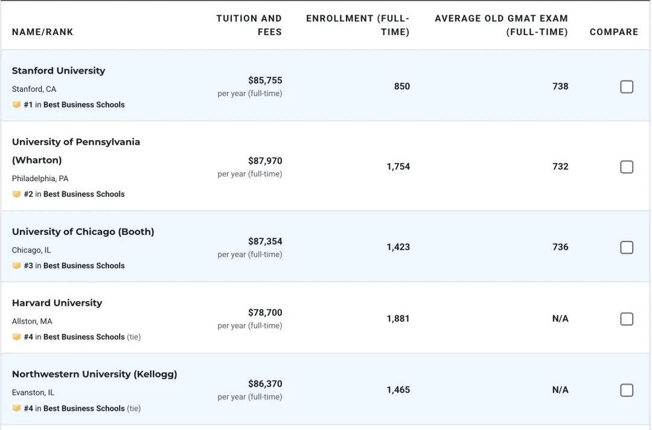Click the badge icon beside Kellogg's #4 rank

click(16, 408)
